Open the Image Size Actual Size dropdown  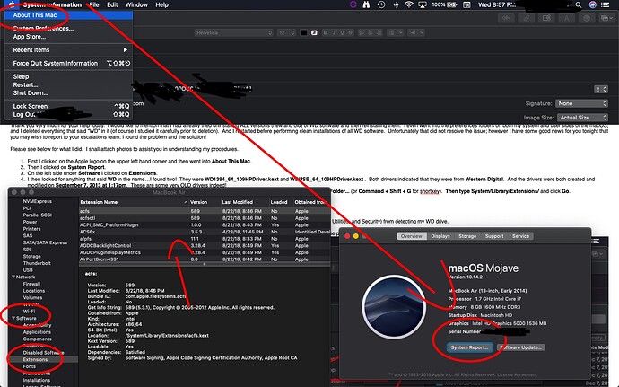point(582,118)
